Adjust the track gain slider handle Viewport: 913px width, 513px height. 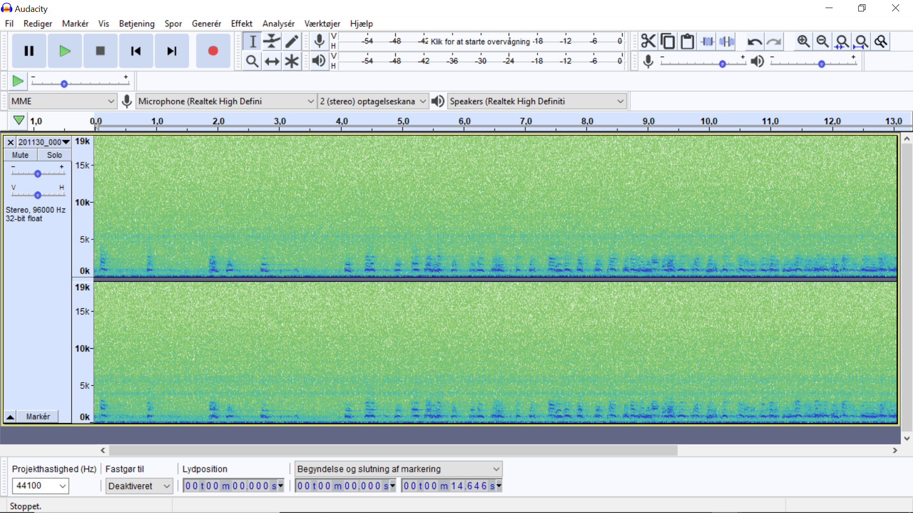point(38,174)
